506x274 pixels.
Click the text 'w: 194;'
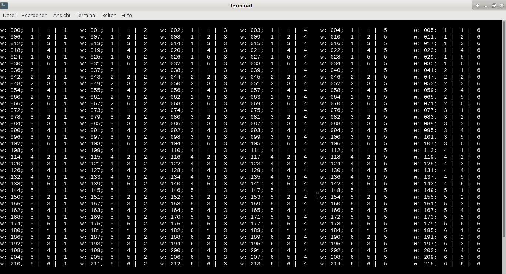tap(172, 244)
